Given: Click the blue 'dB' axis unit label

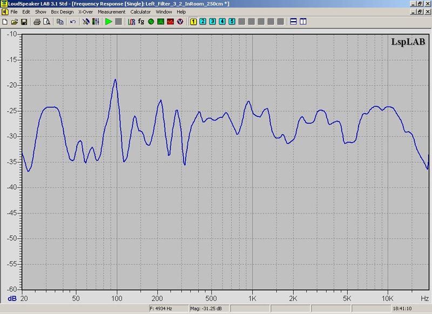Looking at the screenshot, I should 12,298.
